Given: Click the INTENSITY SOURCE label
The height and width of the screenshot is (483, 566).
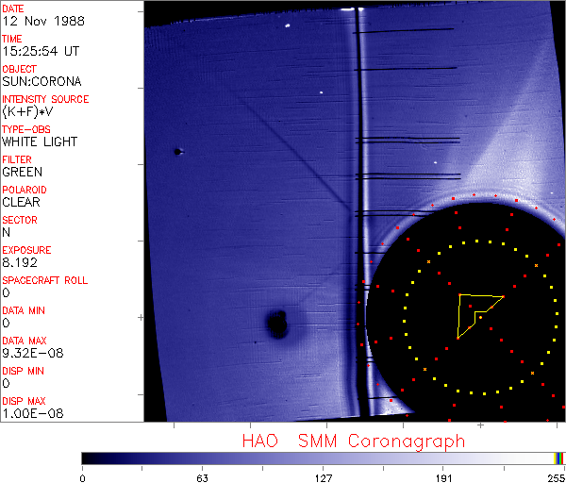Looking at the screenshot, I should [45, 99].
